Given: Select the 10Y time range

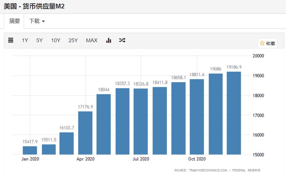Looking at the screenshot, I should click(x=56, y=40).
